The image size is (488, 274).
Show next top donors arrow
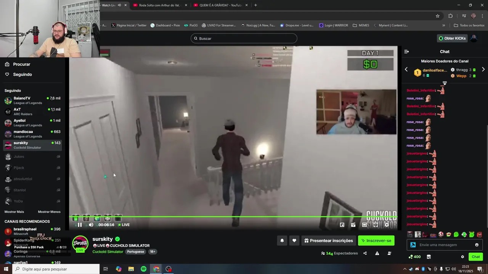483,69
